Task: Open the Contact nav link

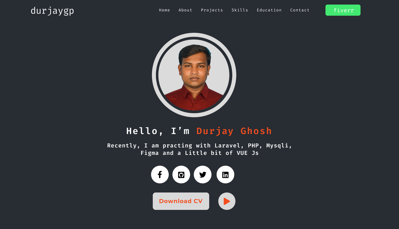Action: (x=300, y=10)
